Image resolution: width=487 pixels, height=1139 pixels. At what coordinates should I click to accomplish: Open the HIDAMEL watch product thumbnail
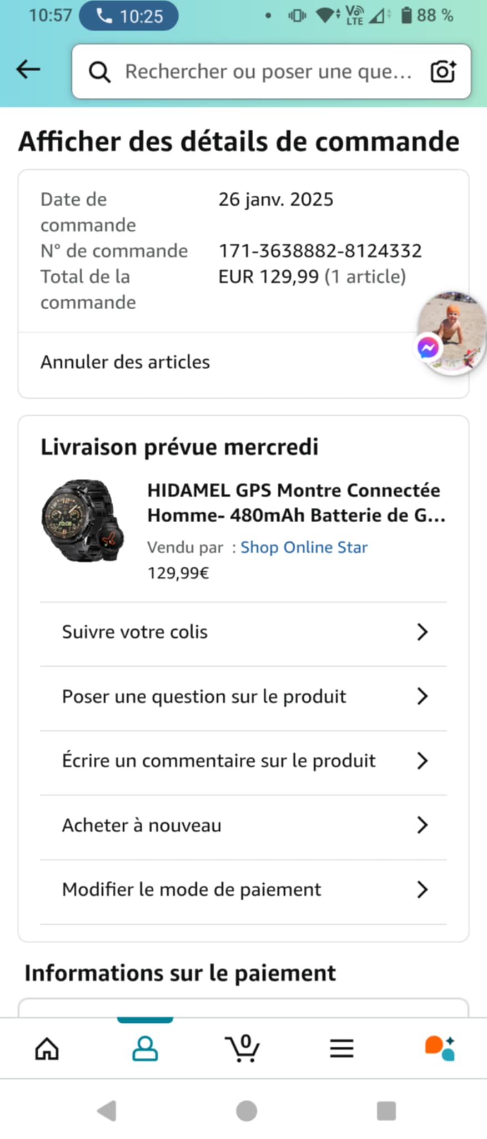83,521
